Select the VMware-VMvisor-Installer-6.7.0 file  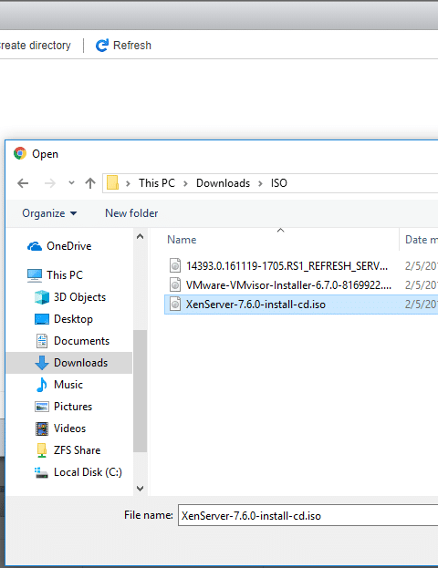pyautogui.click(x=288, y=285)
